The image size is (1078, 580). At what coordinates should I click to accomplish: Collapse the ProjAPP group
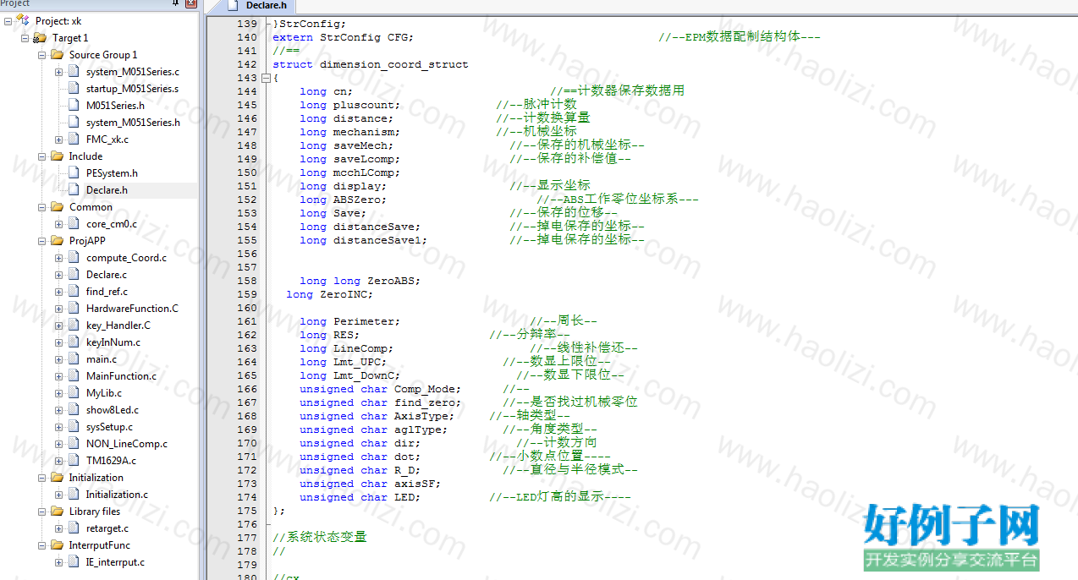click(x=41, y=241)
